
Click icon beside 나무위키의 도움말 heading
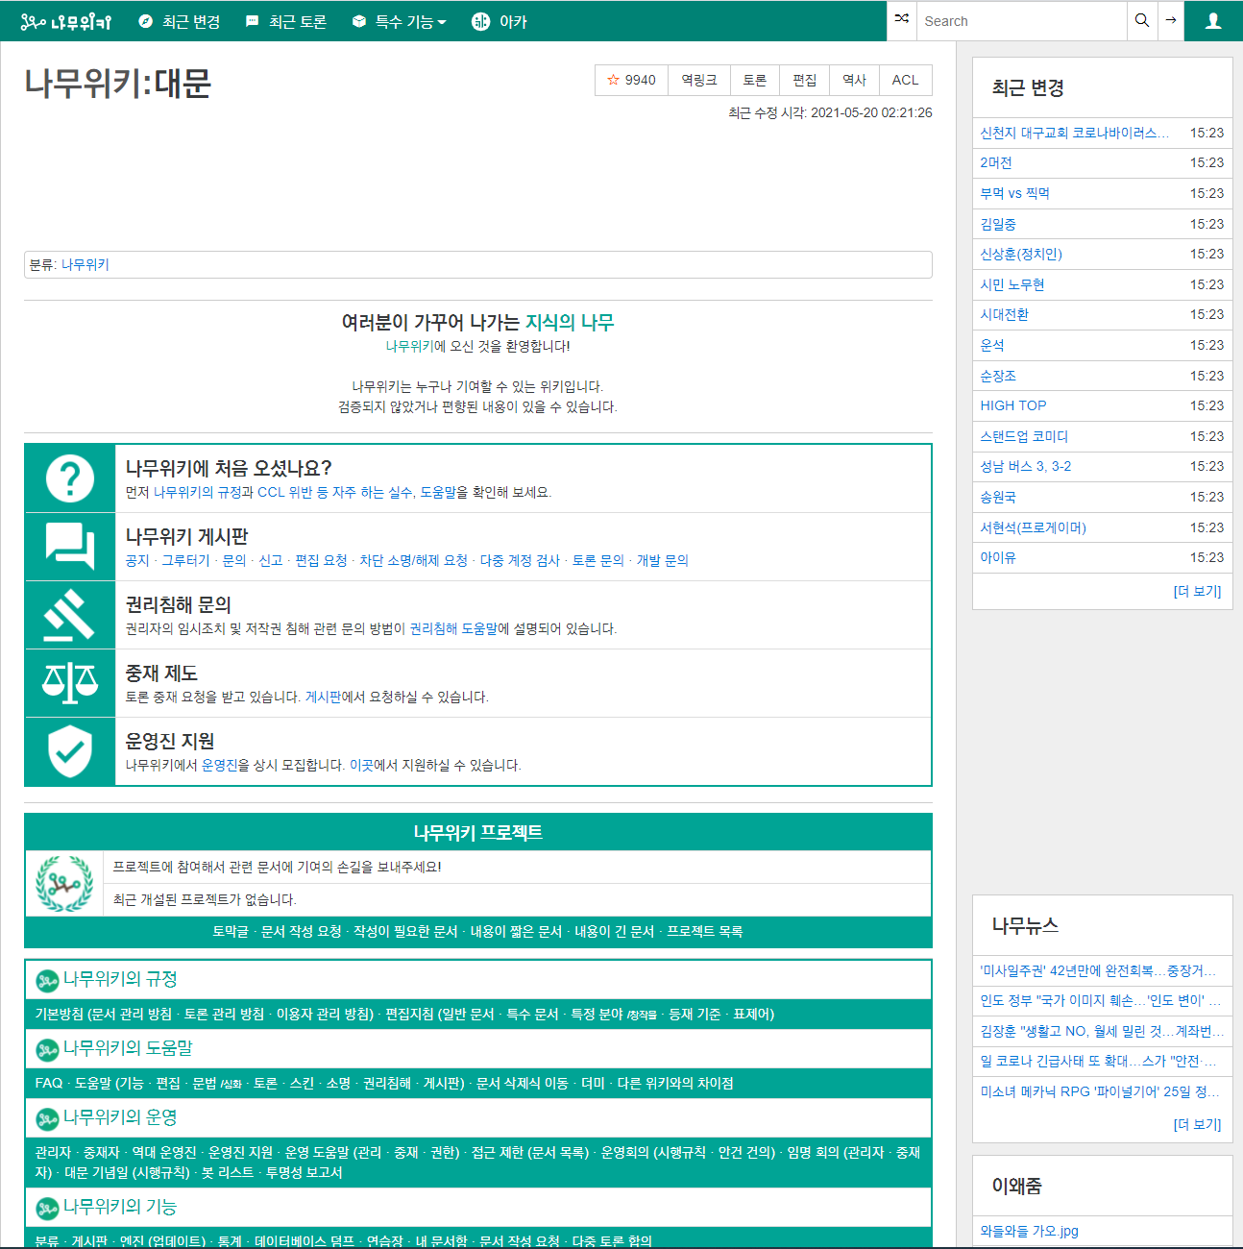tap(47, 1050)
